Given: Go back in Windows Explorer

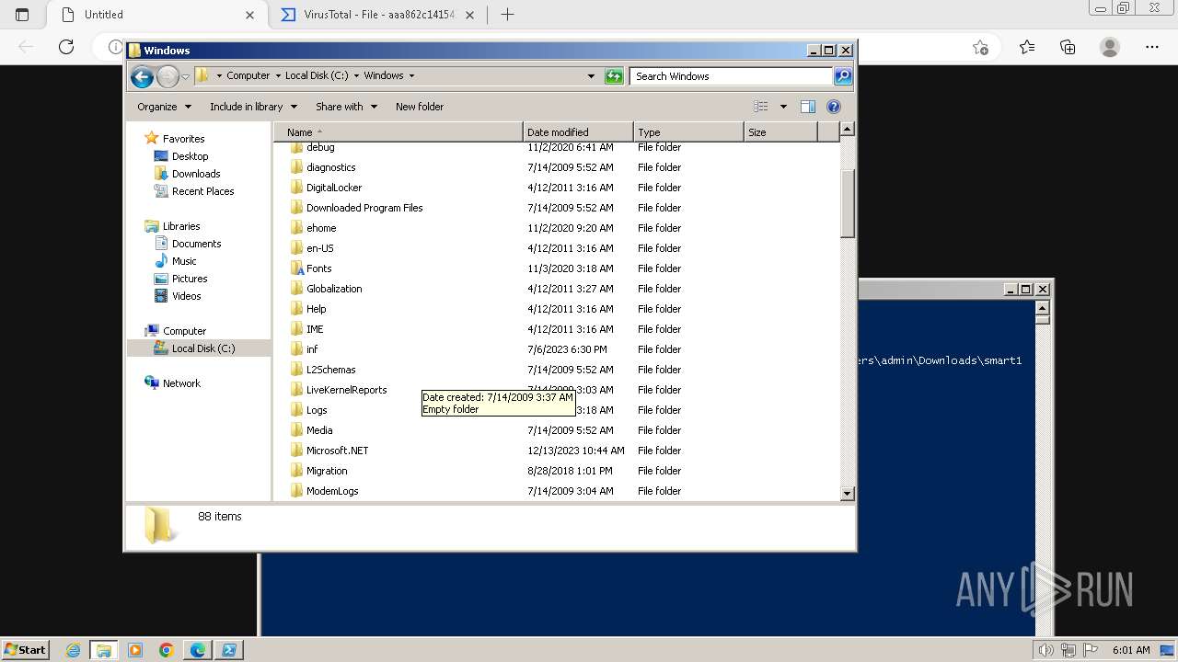Looking at the screenshot, I should (142, 76).
